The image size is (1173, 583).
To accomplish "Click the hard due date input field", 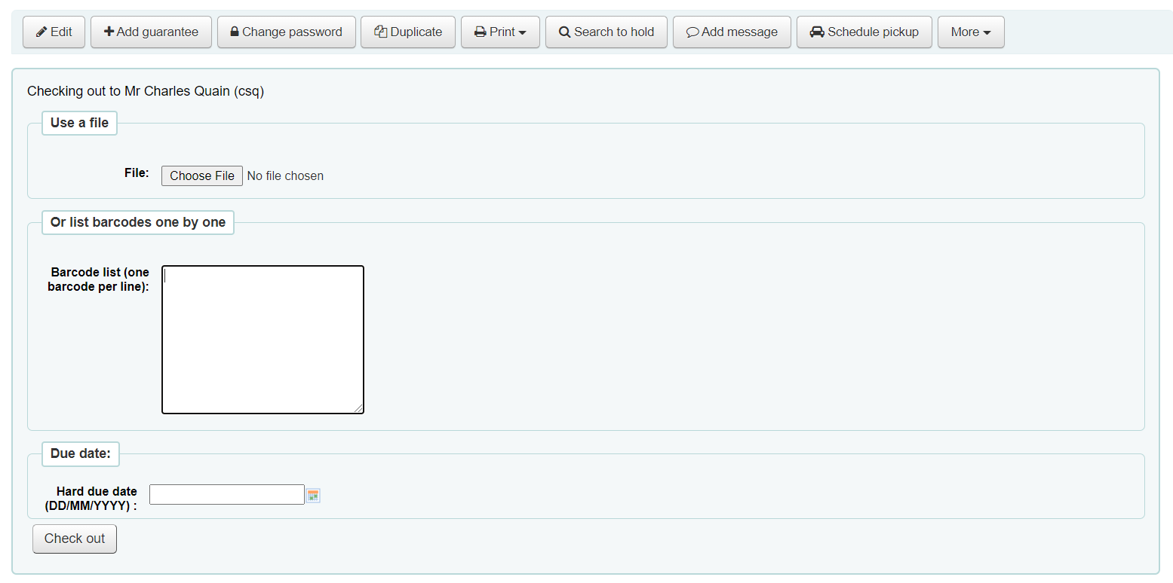I will pos(227,494).
